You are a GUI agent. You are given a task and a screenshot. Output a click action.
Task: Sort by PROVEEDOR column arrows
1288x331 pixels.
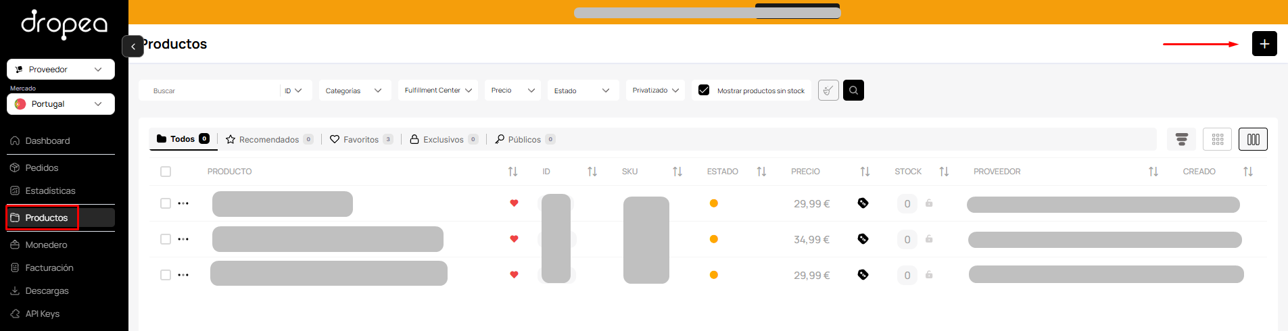[x=1153, y=172]
